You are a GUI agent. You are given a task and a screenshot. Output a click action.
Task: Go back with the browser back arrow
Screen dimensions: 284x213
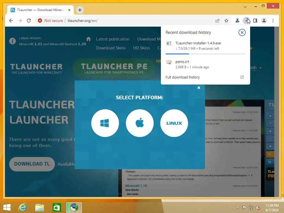[x=11, y=21]
